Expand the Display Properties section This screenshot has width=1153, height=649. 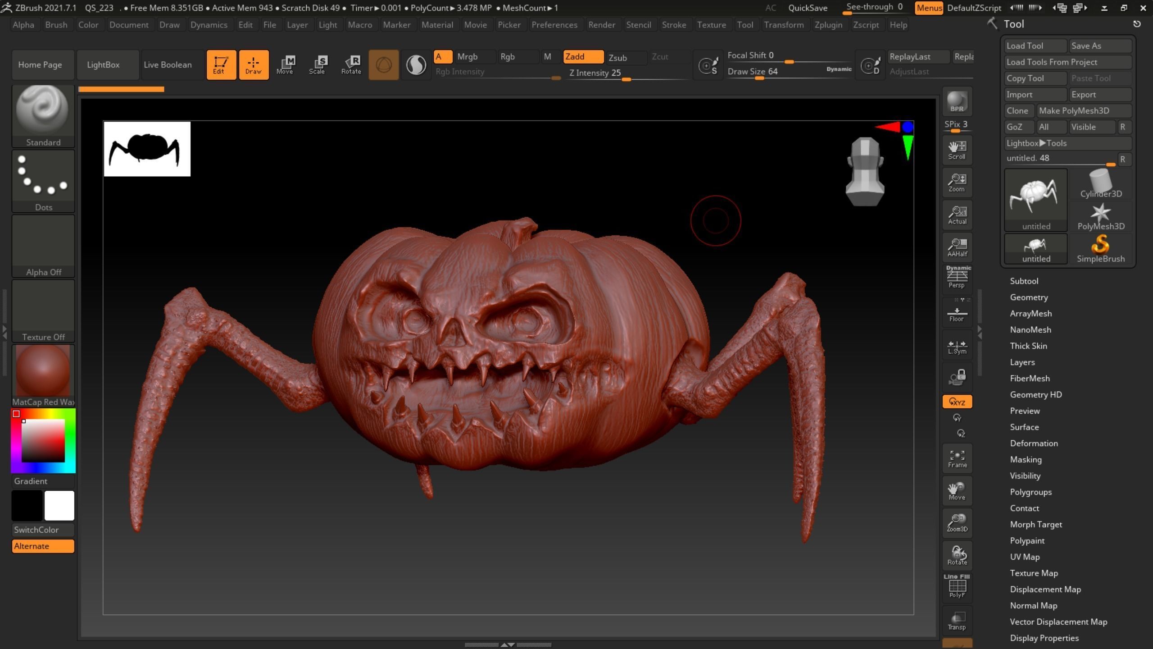click(1044, 638)
